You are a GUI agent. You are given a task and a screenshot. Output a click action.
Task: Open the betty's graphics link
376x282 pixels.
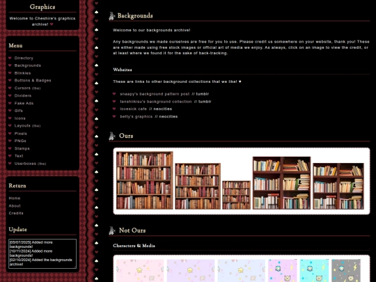click(x=136, y=116)
